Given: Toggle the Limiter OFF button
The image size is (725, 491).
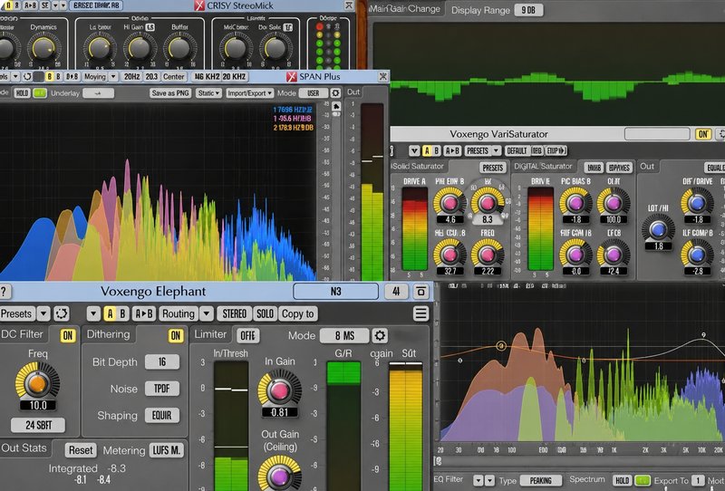Looking at the screenshot, I should click(x=247, y=336).
